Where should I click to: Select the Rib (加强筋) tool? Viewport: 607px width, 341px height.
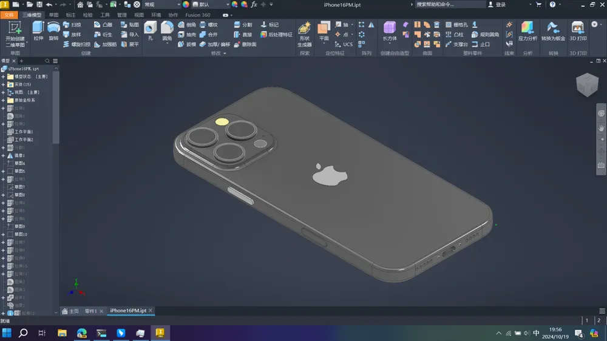tap(105, 44)
